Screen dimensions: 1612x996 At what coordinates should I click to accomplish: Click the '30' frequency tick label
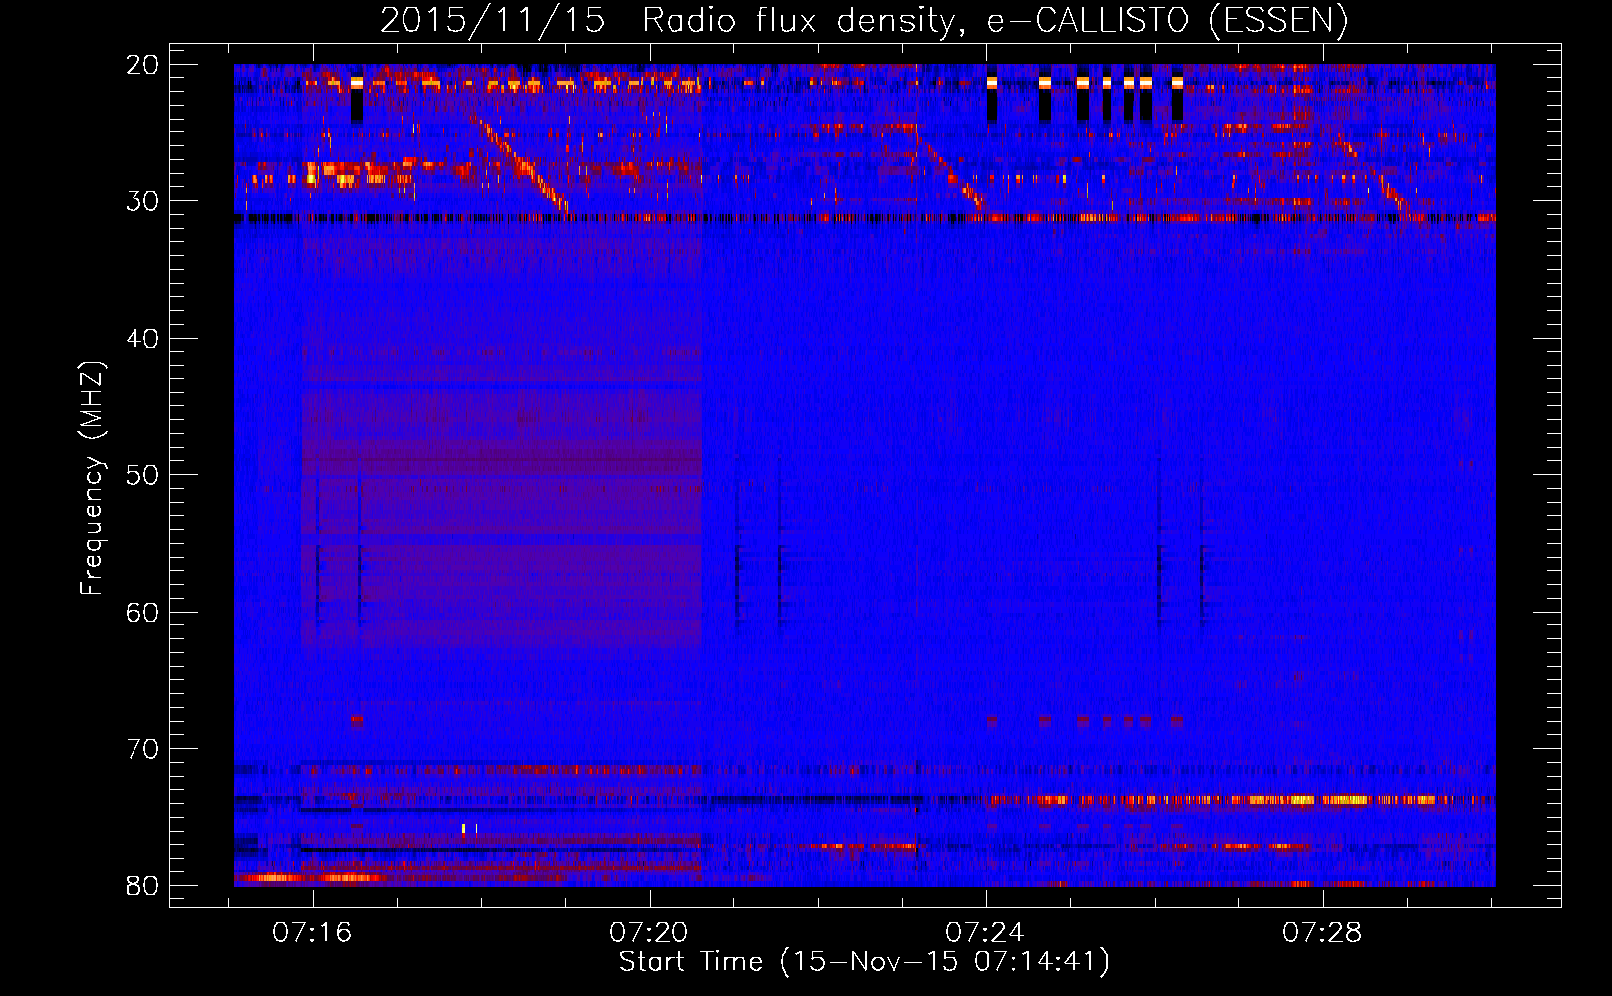coord(143,201)
